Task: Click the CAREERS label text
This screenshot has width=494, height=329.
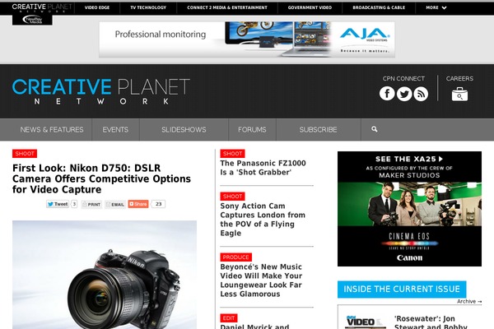Action: point(459,78)
